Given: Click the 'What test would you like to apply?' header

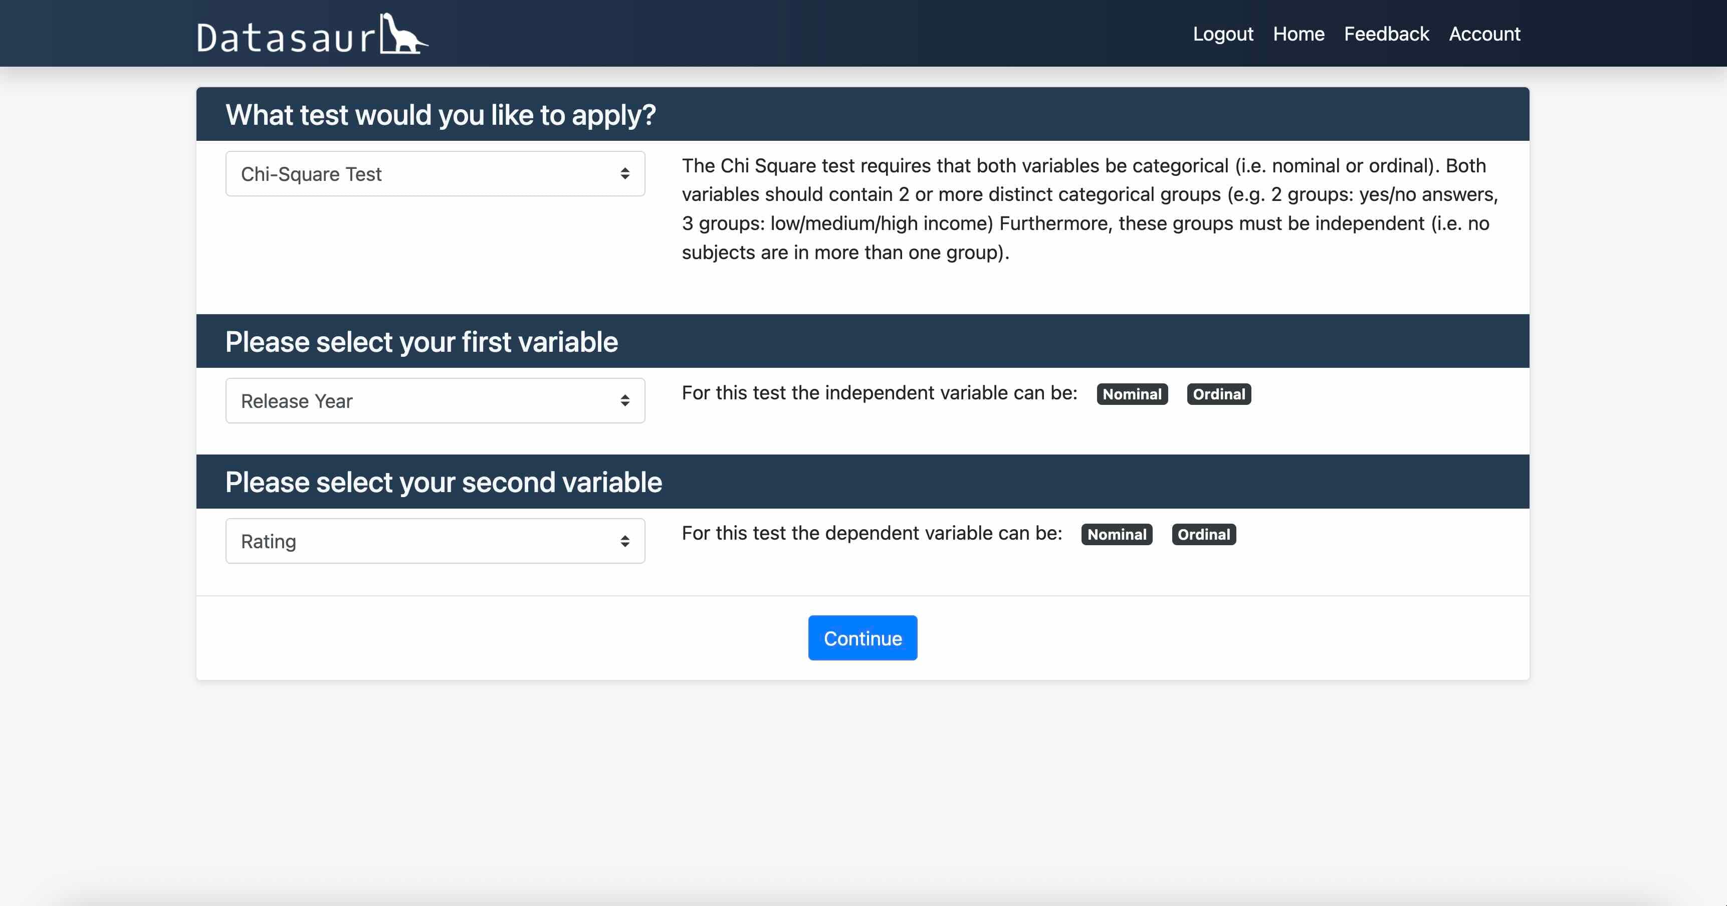Looking at the screenshot, I should [441, 115].
